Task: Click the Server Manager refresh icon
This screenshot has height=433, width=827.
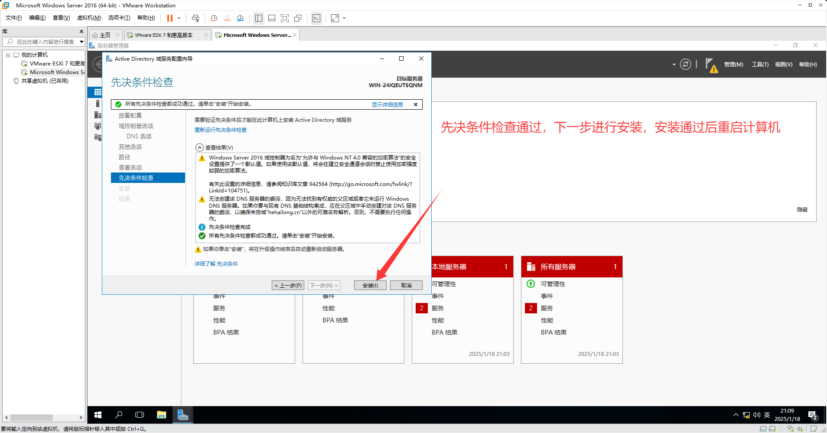Action: (685, 65)
